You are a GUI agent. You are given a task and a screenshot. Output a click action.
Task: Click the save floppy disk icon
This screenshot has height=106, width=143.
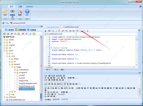(49, 31)
